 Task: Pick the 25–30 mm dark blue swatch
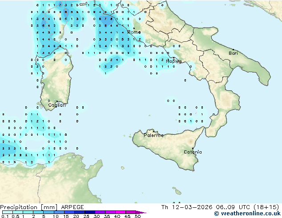[89, 212]
